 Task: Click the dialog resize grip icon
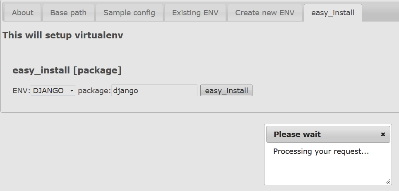pos(388,181)
